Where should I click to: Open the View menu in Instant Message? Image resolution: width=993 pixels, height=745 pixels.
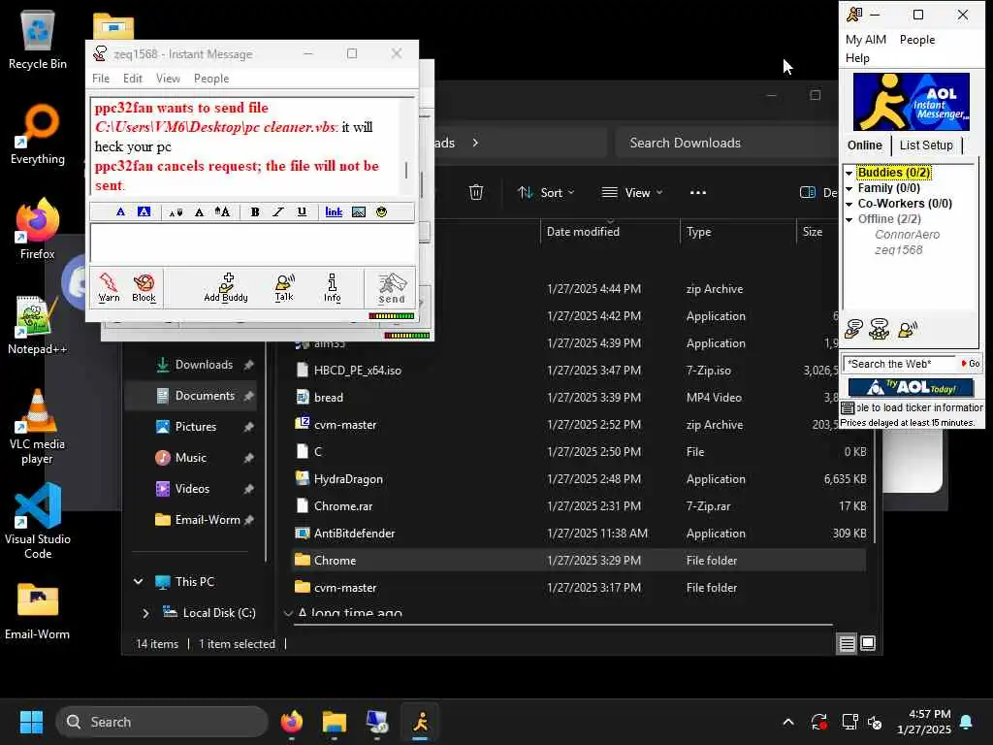click(x=168, y=79)
